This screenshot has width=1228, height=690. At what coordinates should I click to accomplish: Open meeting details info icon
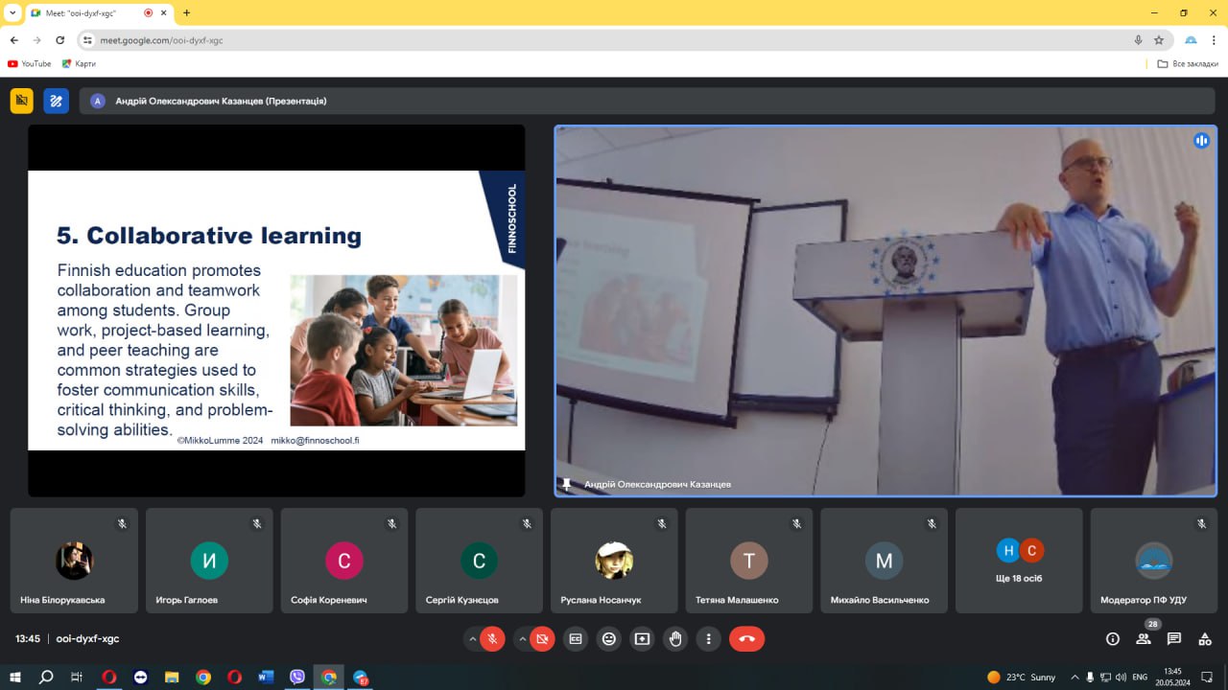(1113, 638)
